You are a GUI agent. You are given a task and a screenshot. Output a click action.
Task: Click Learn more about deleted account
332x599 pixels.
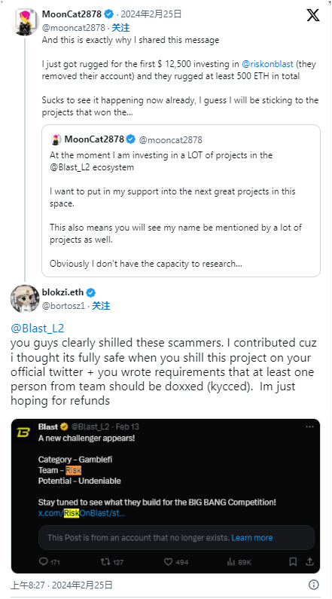click(252, 538)
